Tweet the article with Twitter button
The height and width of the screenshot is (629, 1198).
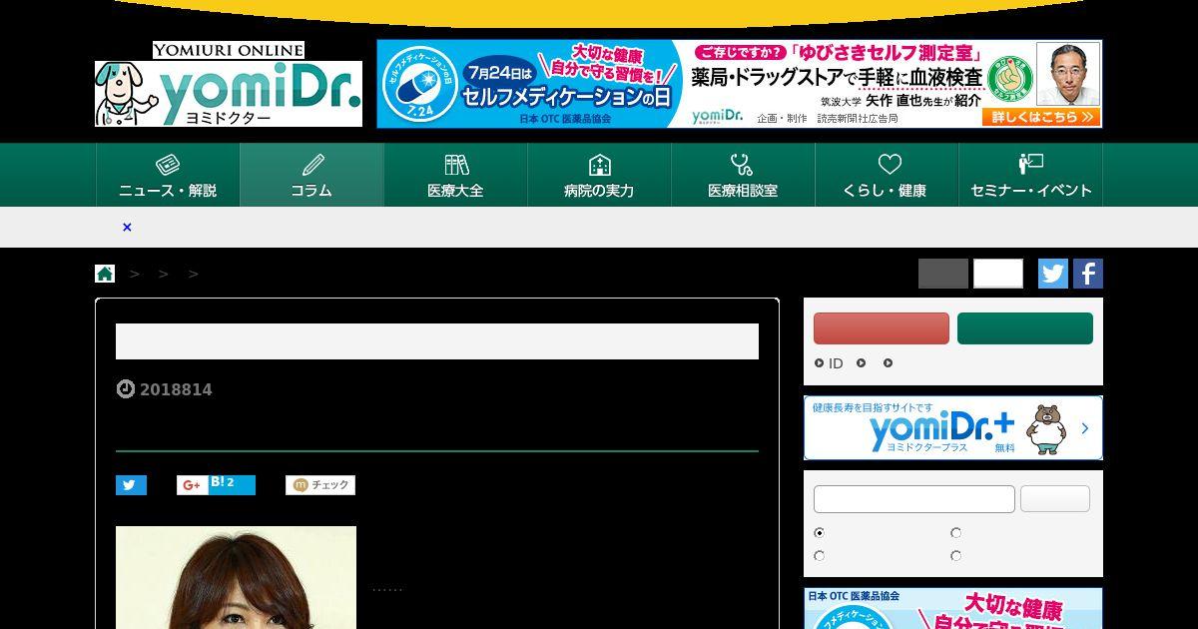pyautogui.click(x=131, y=485)
